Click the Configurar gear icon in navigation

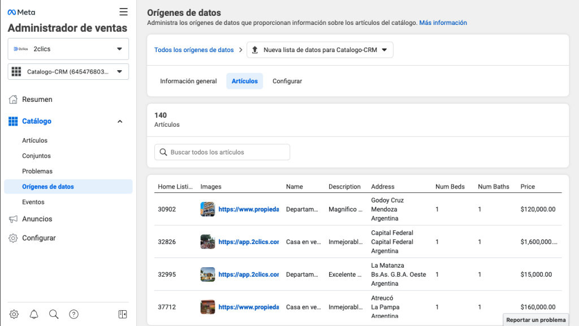[x=13, y=238]
